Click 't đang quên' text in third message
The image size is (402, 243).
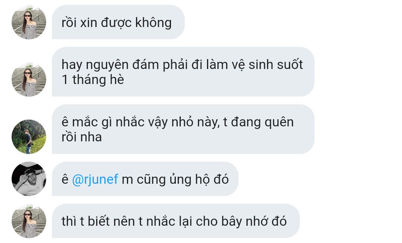258,122
